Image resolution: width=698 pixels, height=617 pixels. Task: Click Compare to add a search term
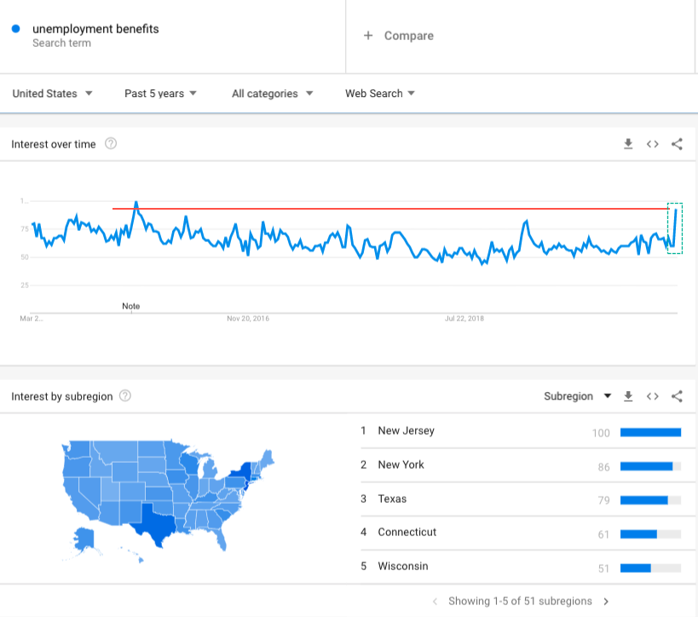point(399,36)
